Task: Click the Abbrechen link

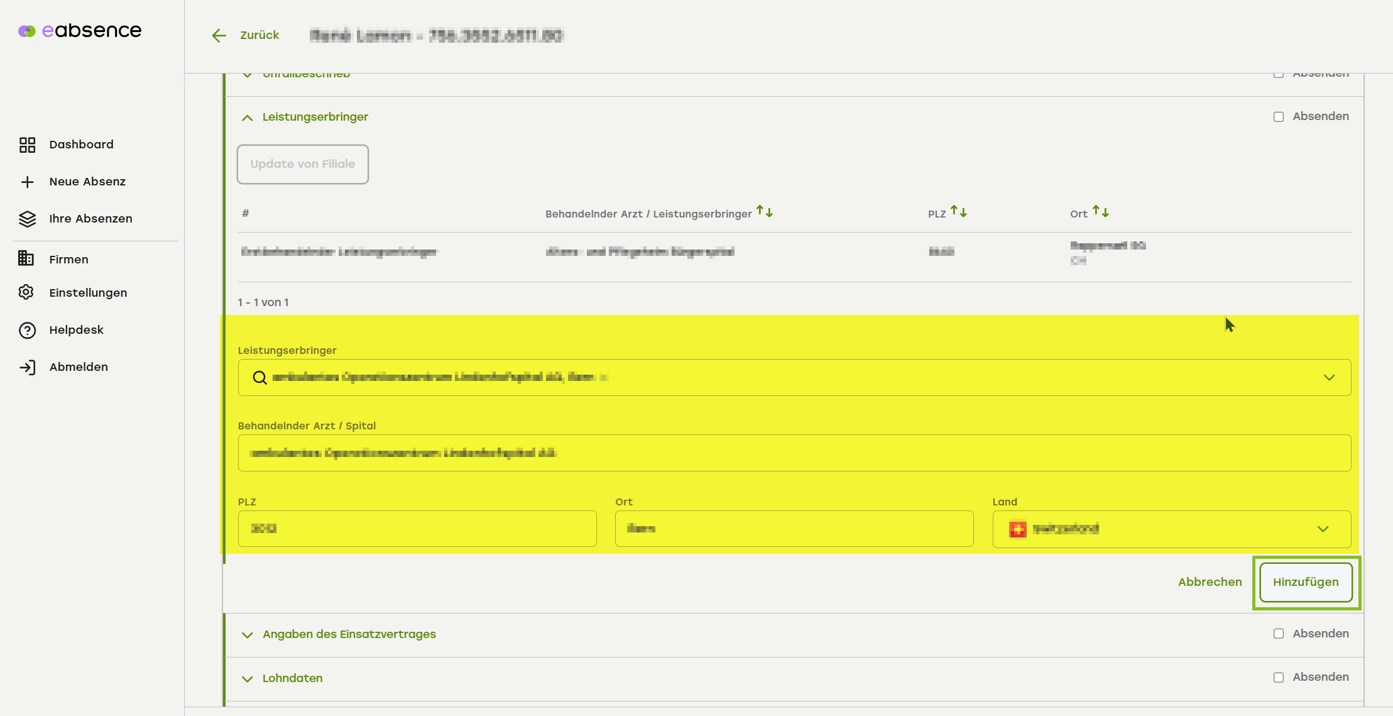Action: coord(1210,582)
